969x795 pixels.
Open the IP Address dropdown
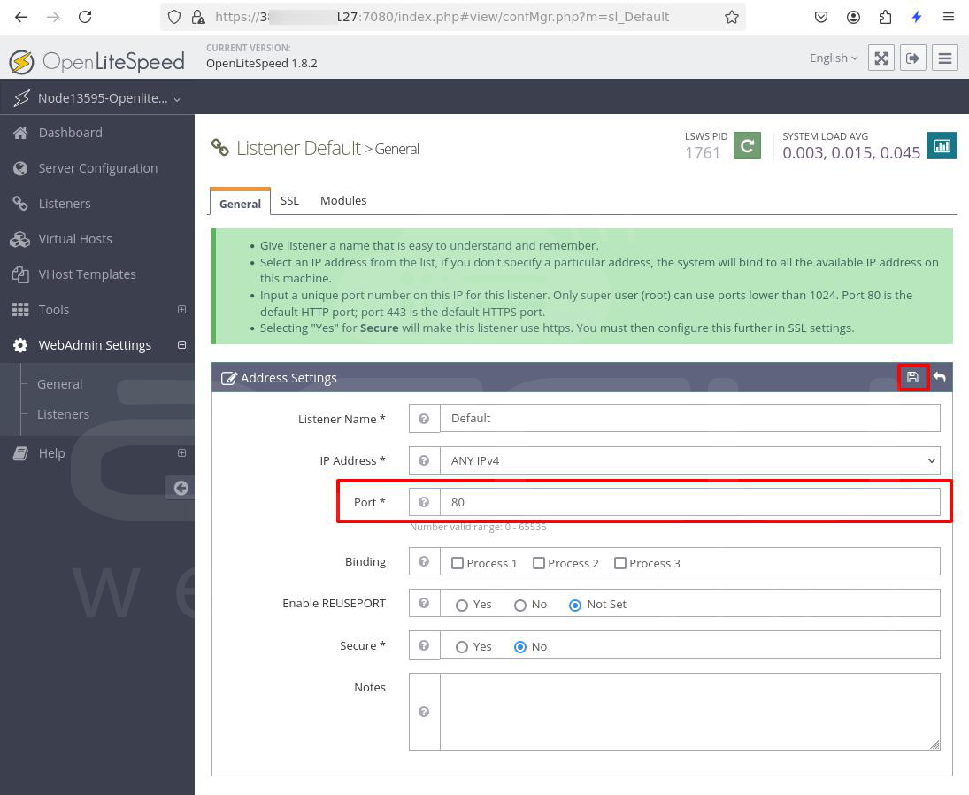(689, 460)
